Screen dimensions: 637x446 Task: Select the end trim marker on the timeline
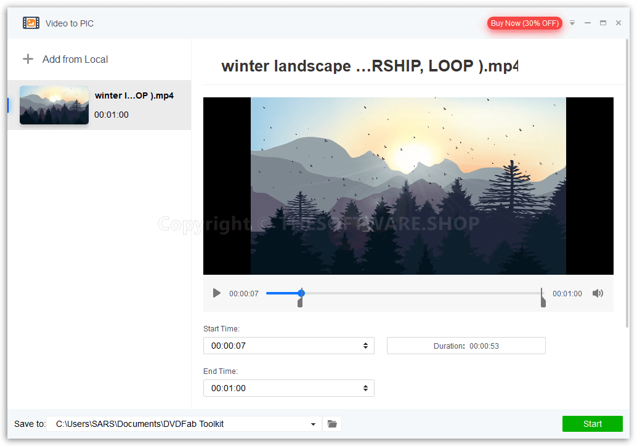point(543,299)
